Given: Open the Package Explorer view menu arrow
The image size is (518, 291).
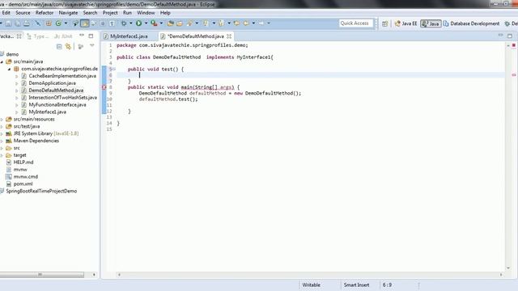Looking at the screenshot, I should [92, 46].
